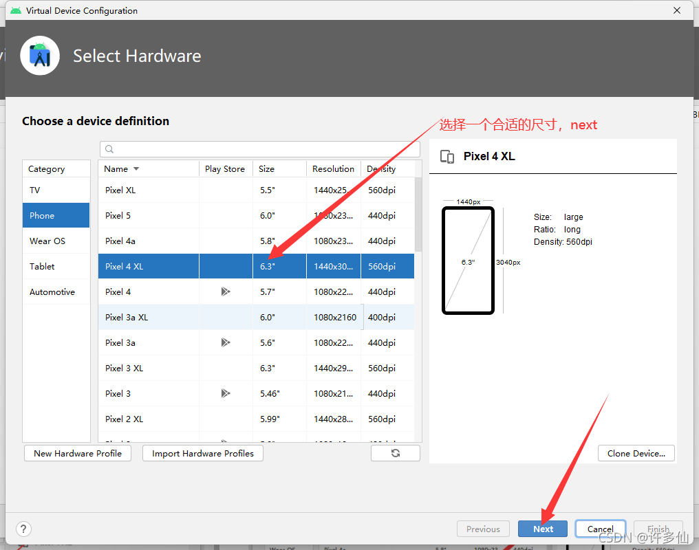Screen dimensions: 699x550
Task: Click the Finish button
Action: 658,529
